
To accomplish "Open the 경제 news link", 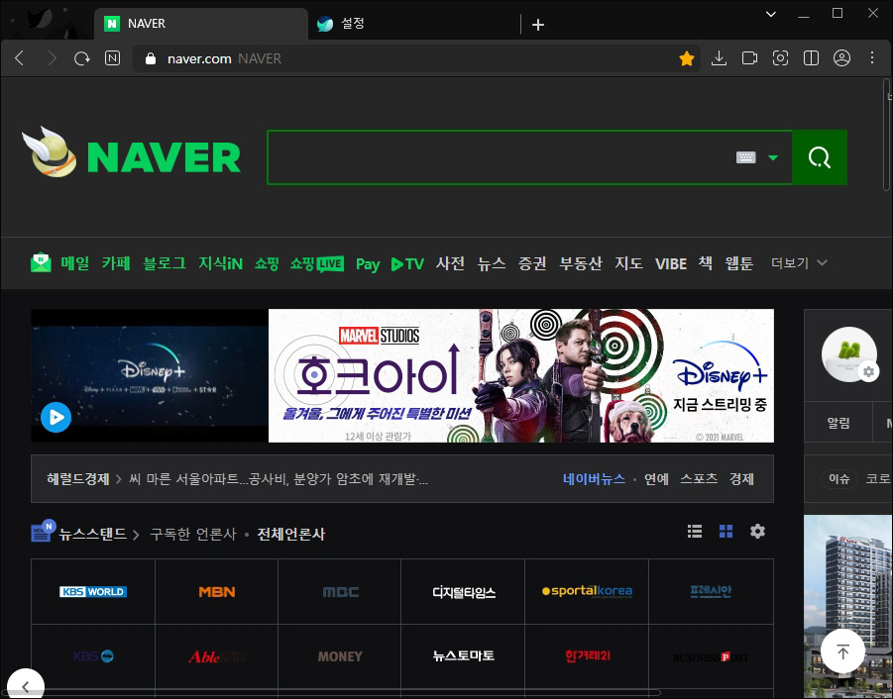I will pos(741,479).
